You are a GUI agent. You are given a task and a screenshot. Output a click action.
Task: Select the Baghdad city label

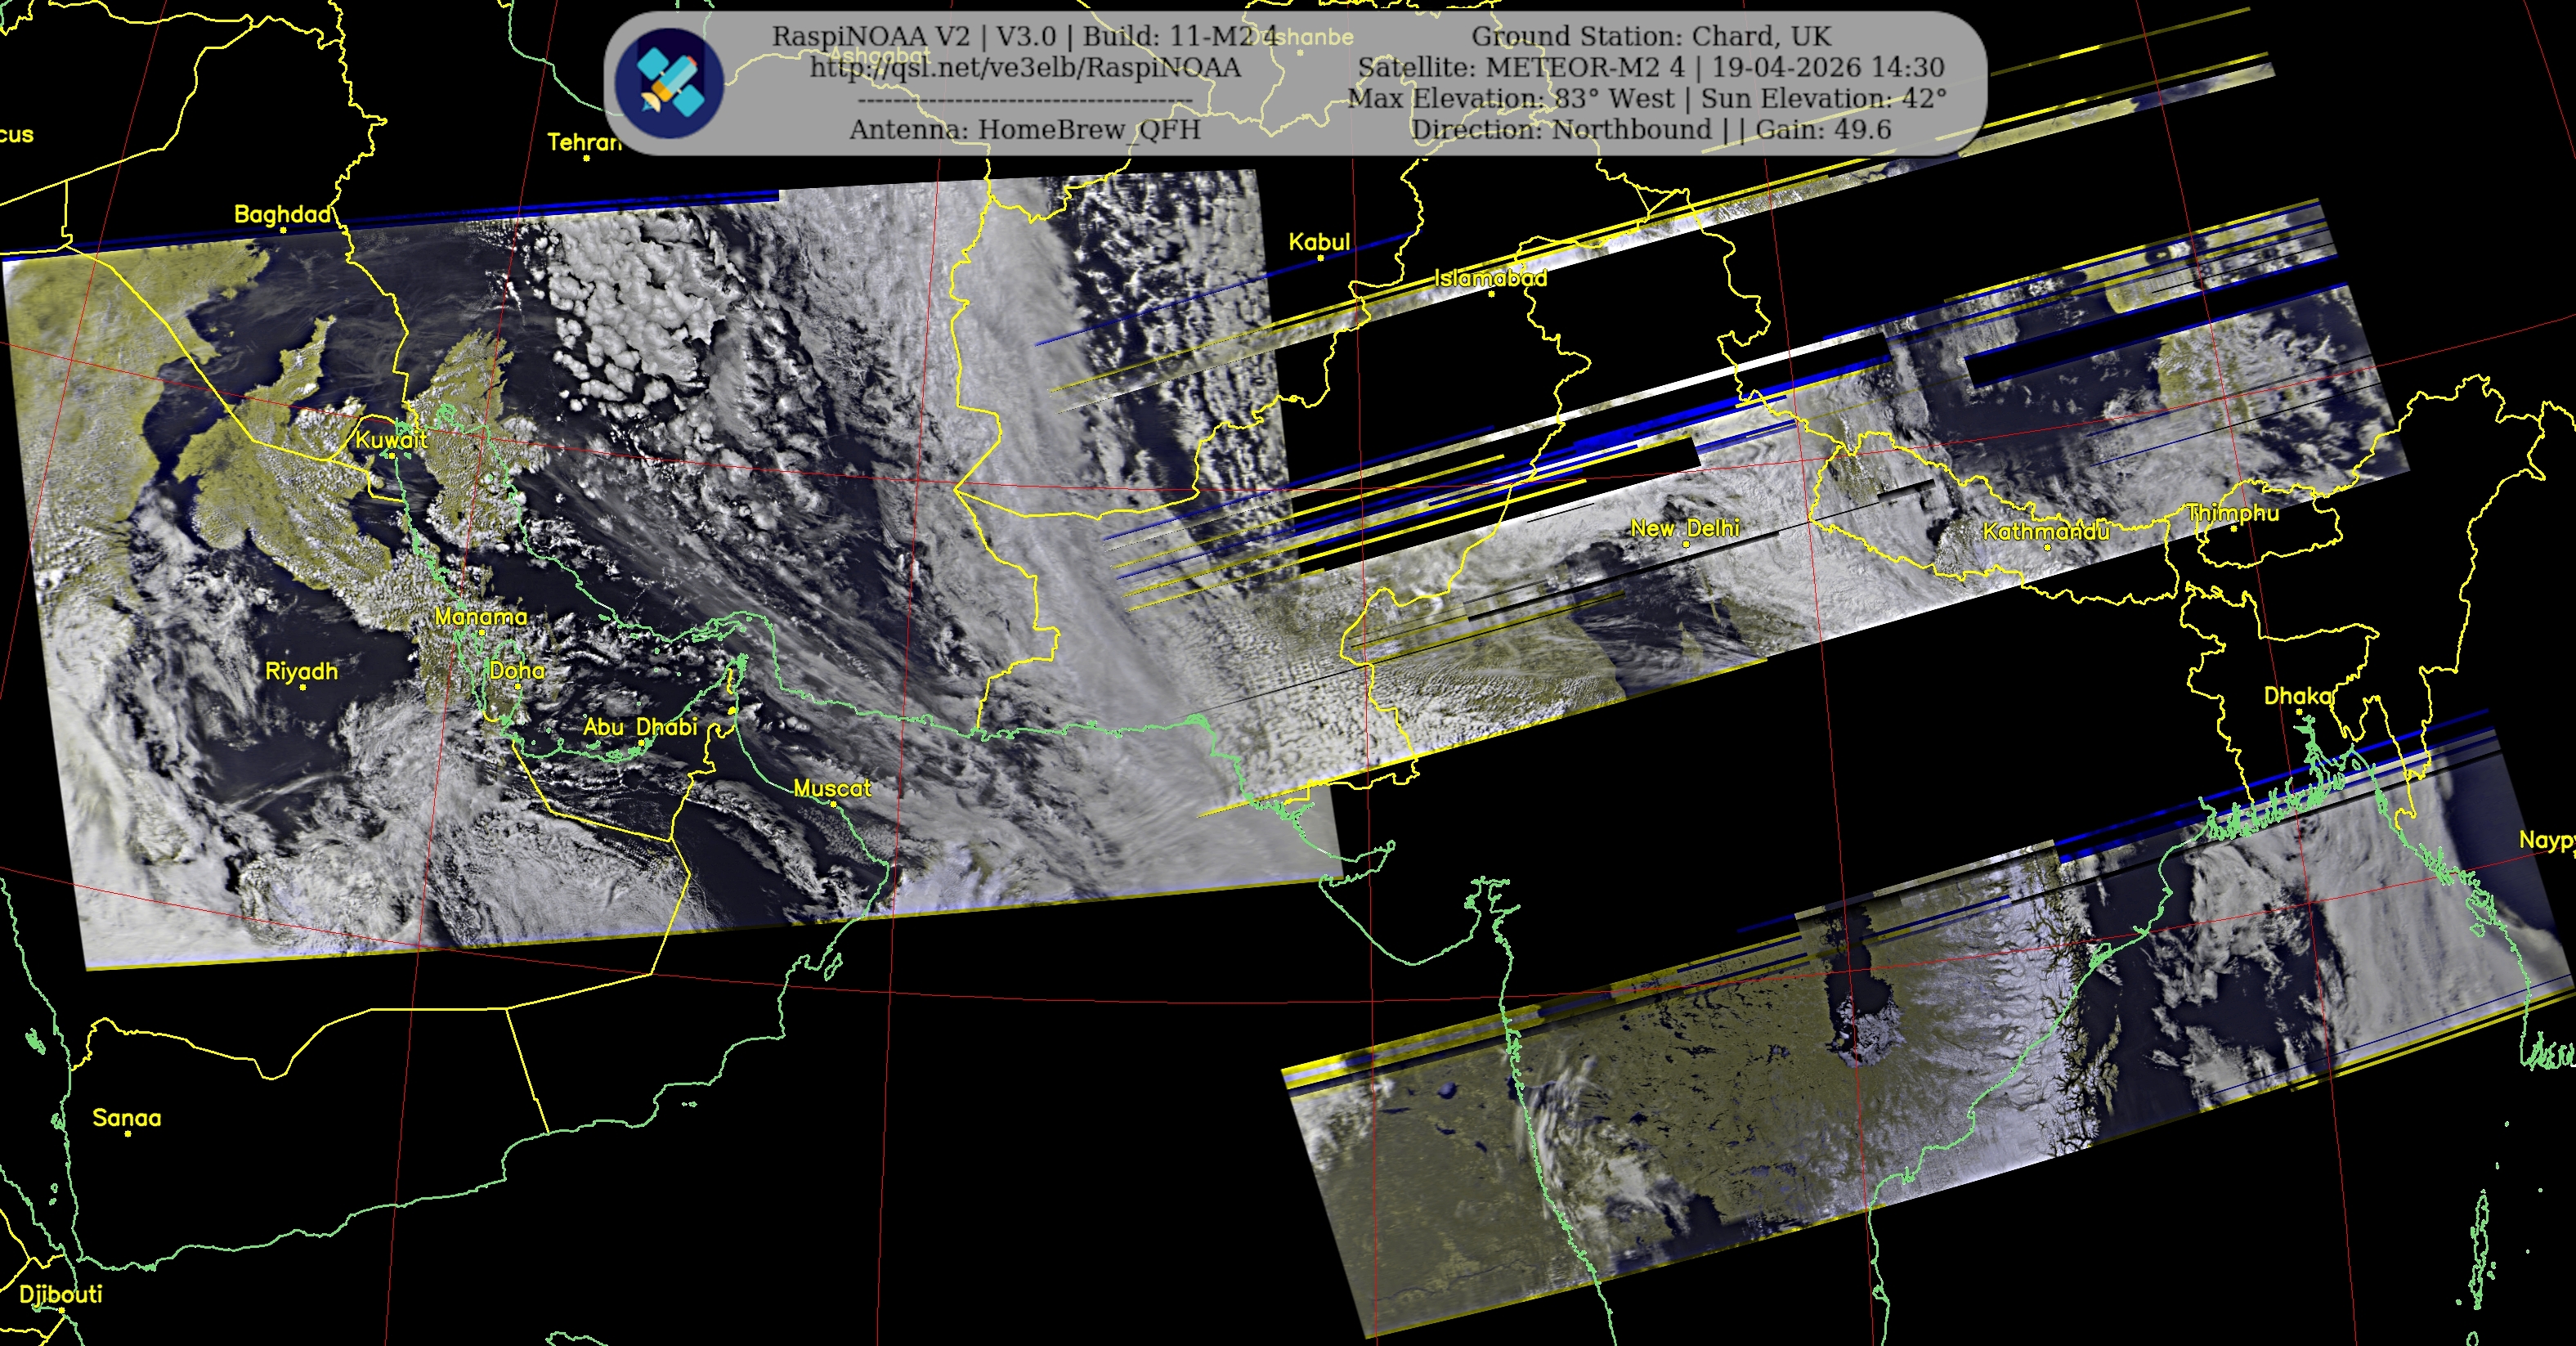coord(282,214)
